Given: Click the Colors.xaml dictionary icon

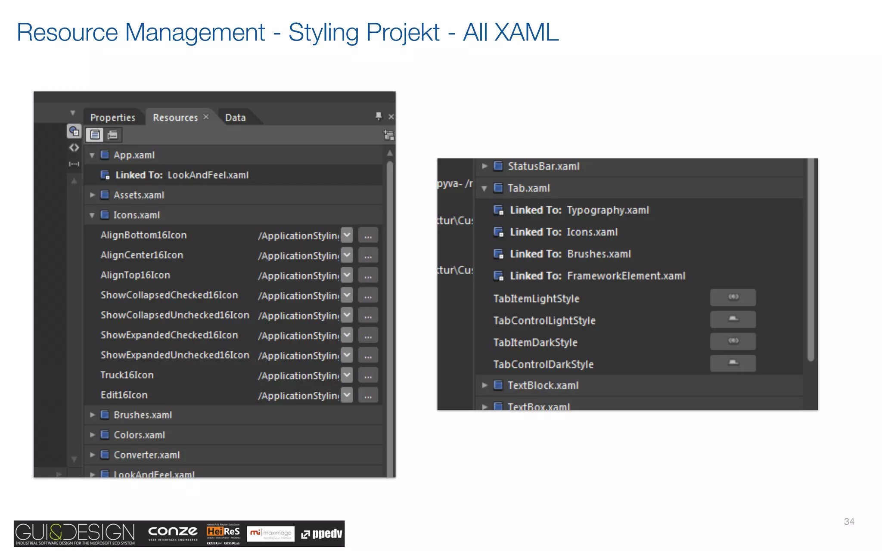Looking at the screenshot, I should tap(105, 435).
